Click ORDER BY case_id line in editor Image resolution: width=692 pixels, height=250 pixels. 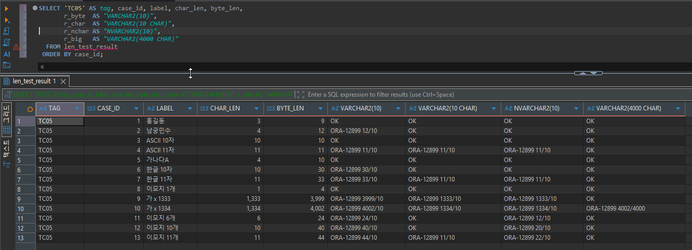[x=73, y=54]
